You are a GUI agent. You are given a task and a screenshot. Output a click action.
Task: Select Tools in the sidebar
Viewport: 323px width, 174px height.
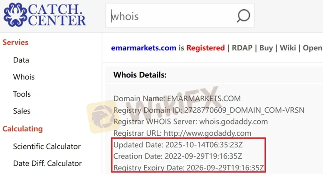point(22,94)
